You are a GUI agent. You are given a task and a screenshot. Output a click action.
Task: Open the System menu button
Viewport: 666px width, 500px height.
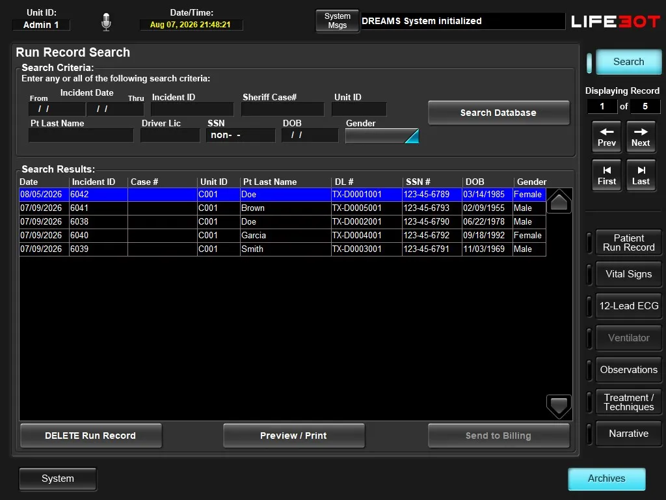click(x=58, y=479)
